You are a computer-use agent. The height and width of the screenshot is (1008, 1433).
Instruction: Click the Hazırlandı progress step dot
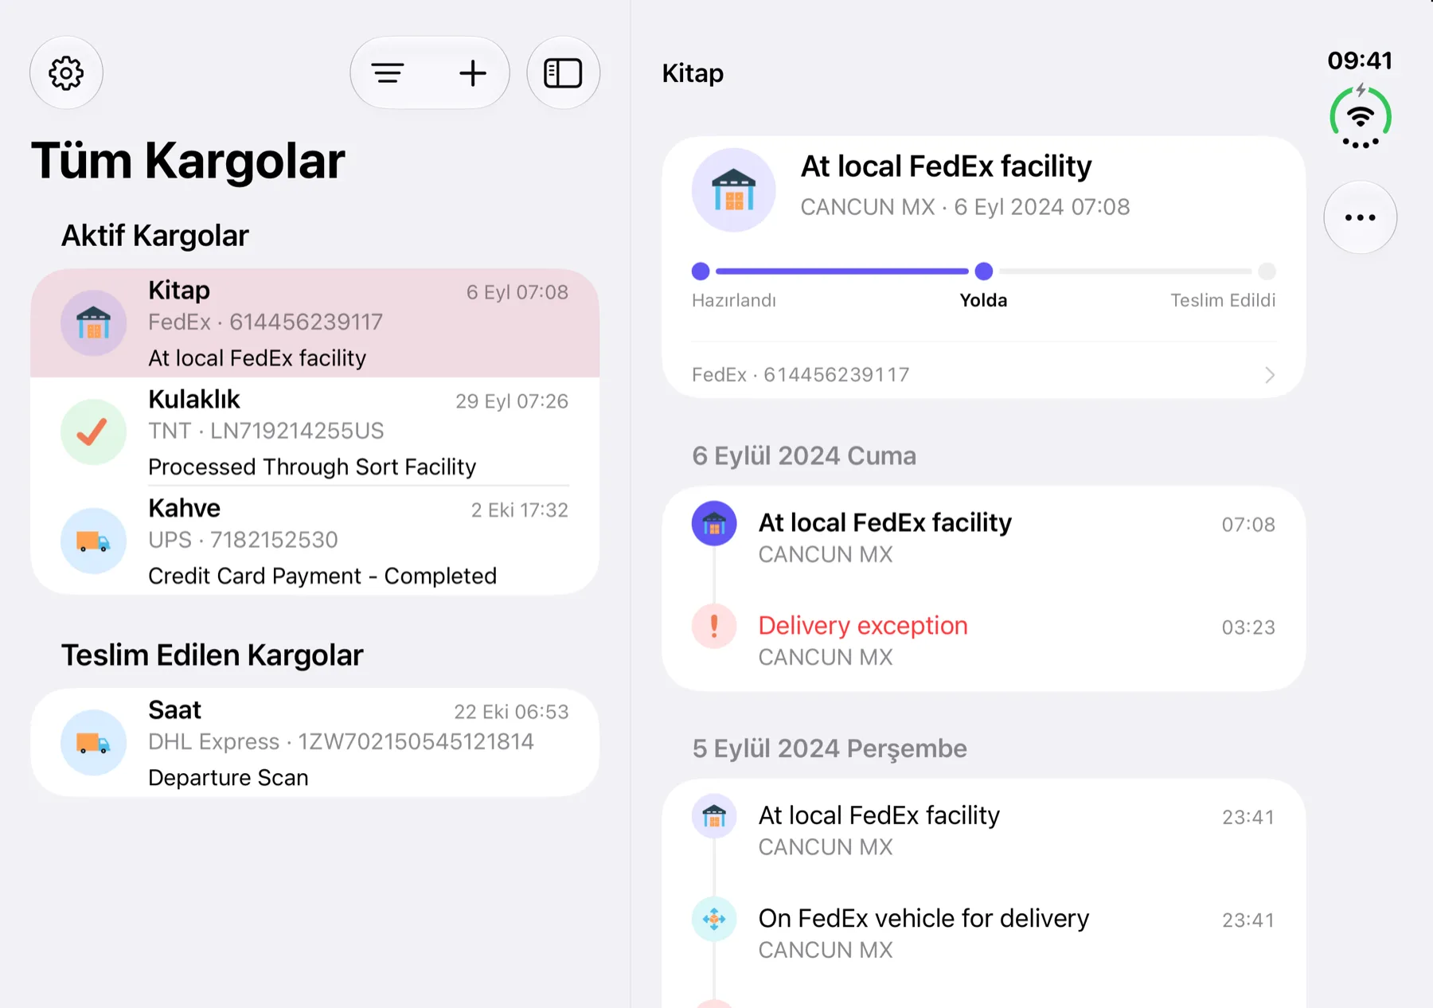(x=701, y=272)
